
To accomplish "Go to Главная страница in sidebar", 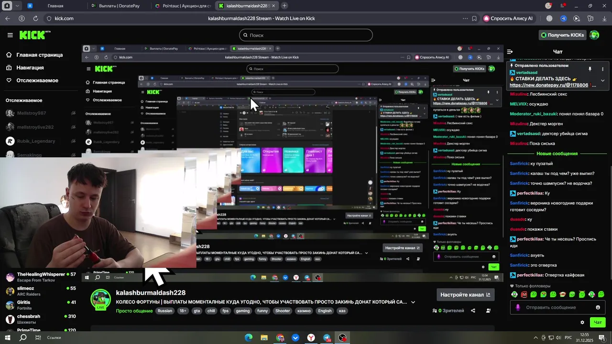I will pos(34,55).
